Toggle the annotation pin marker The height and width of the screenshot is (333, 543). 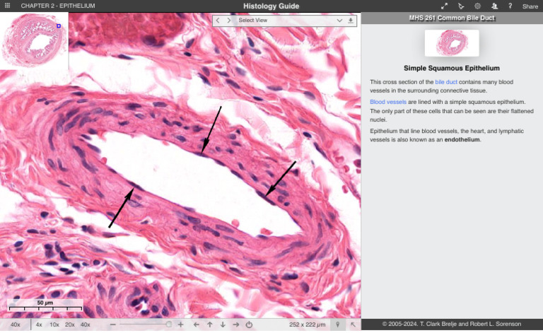point(338,325)
